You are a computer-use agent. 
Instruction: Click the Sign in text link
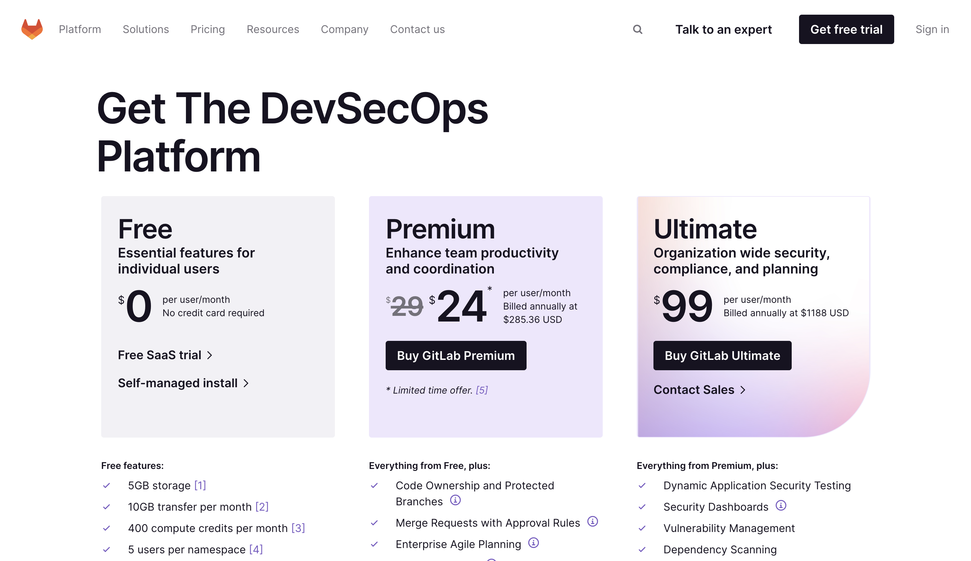(932, 29)
